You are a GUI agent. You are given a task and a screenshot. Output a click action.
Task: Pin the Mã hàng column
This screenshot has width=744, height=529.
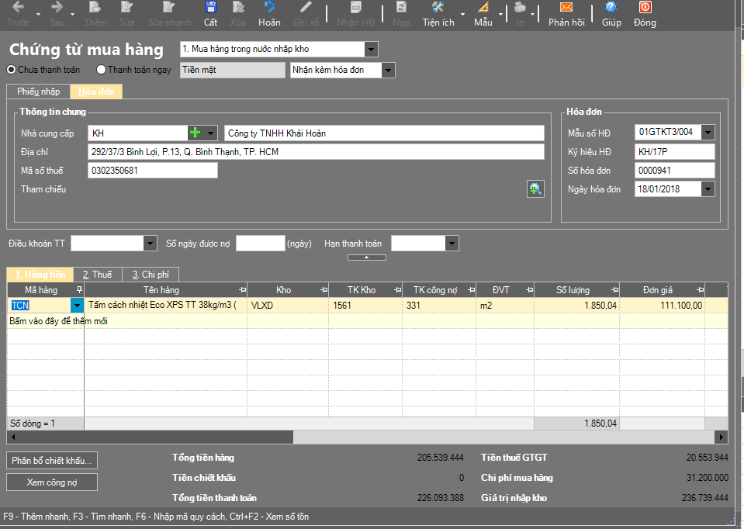[x=79, y=289]
